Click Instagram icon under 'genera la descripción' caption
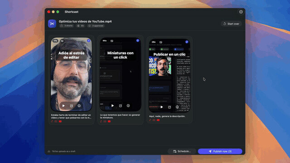This screenshot has height=163, width=290. [x=154, y=120]
